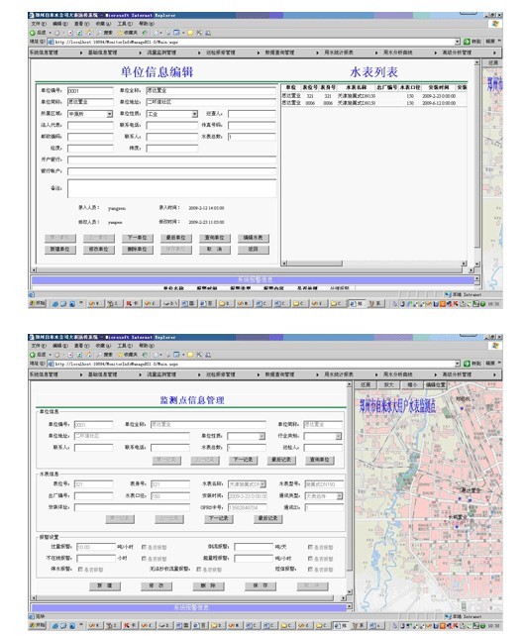Open address bar dropdown in 监测点信息管理 window
Viewport: 525px width, 636px height.
point(458,364)
